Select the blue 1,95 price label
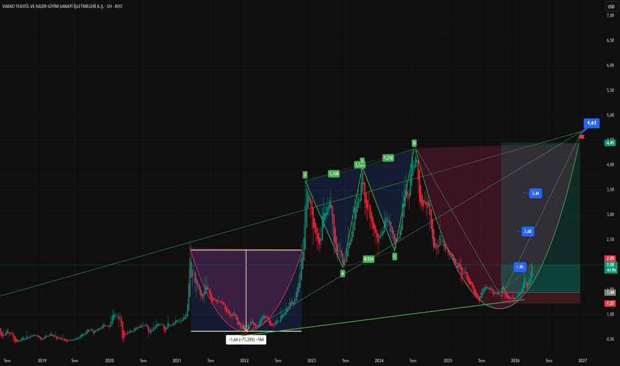 tap(520, 267)
